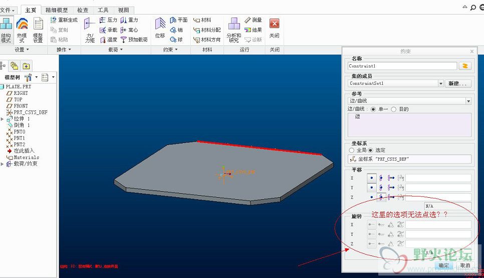Set 平移 Z translation to fixed

pos(381,197)
